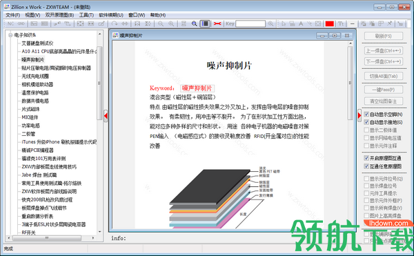The image size is (414, 256).
Task: Click the 清空绘图备注 button
Action: pyautogui.click(x=384, y=101)
